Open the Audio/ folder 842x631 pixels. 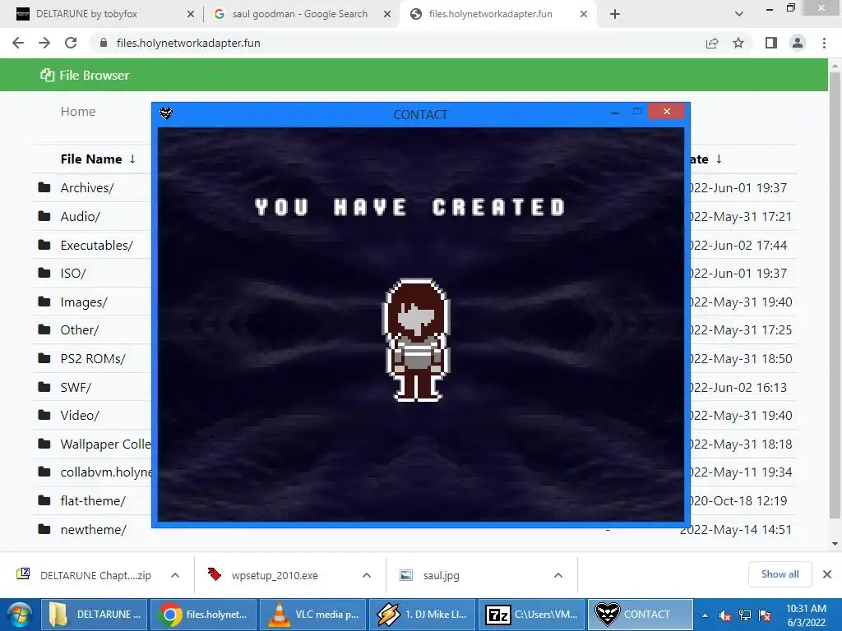[x=80, y=216]
